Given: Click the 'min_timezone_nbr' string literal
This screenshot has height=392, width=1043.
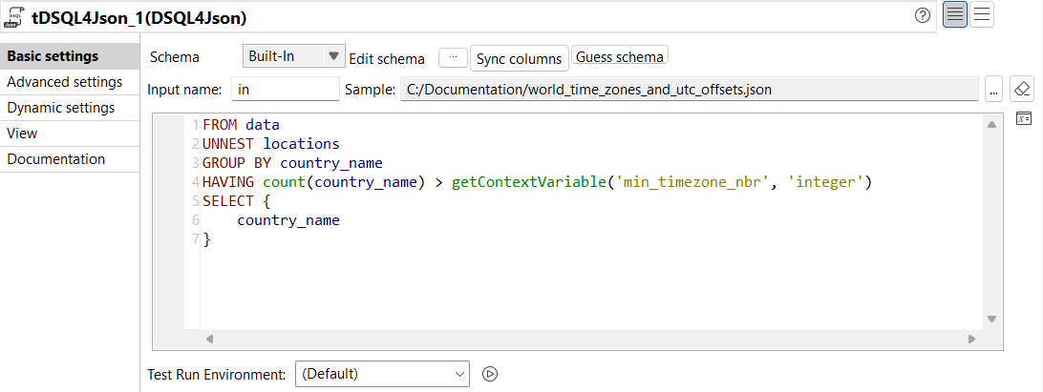Looking at the screenshot, I should point(692,182).
